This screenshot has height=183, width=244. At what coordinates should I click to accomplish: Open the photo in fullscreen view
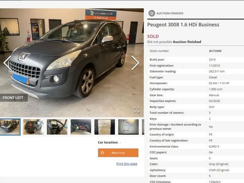[137, 110]
